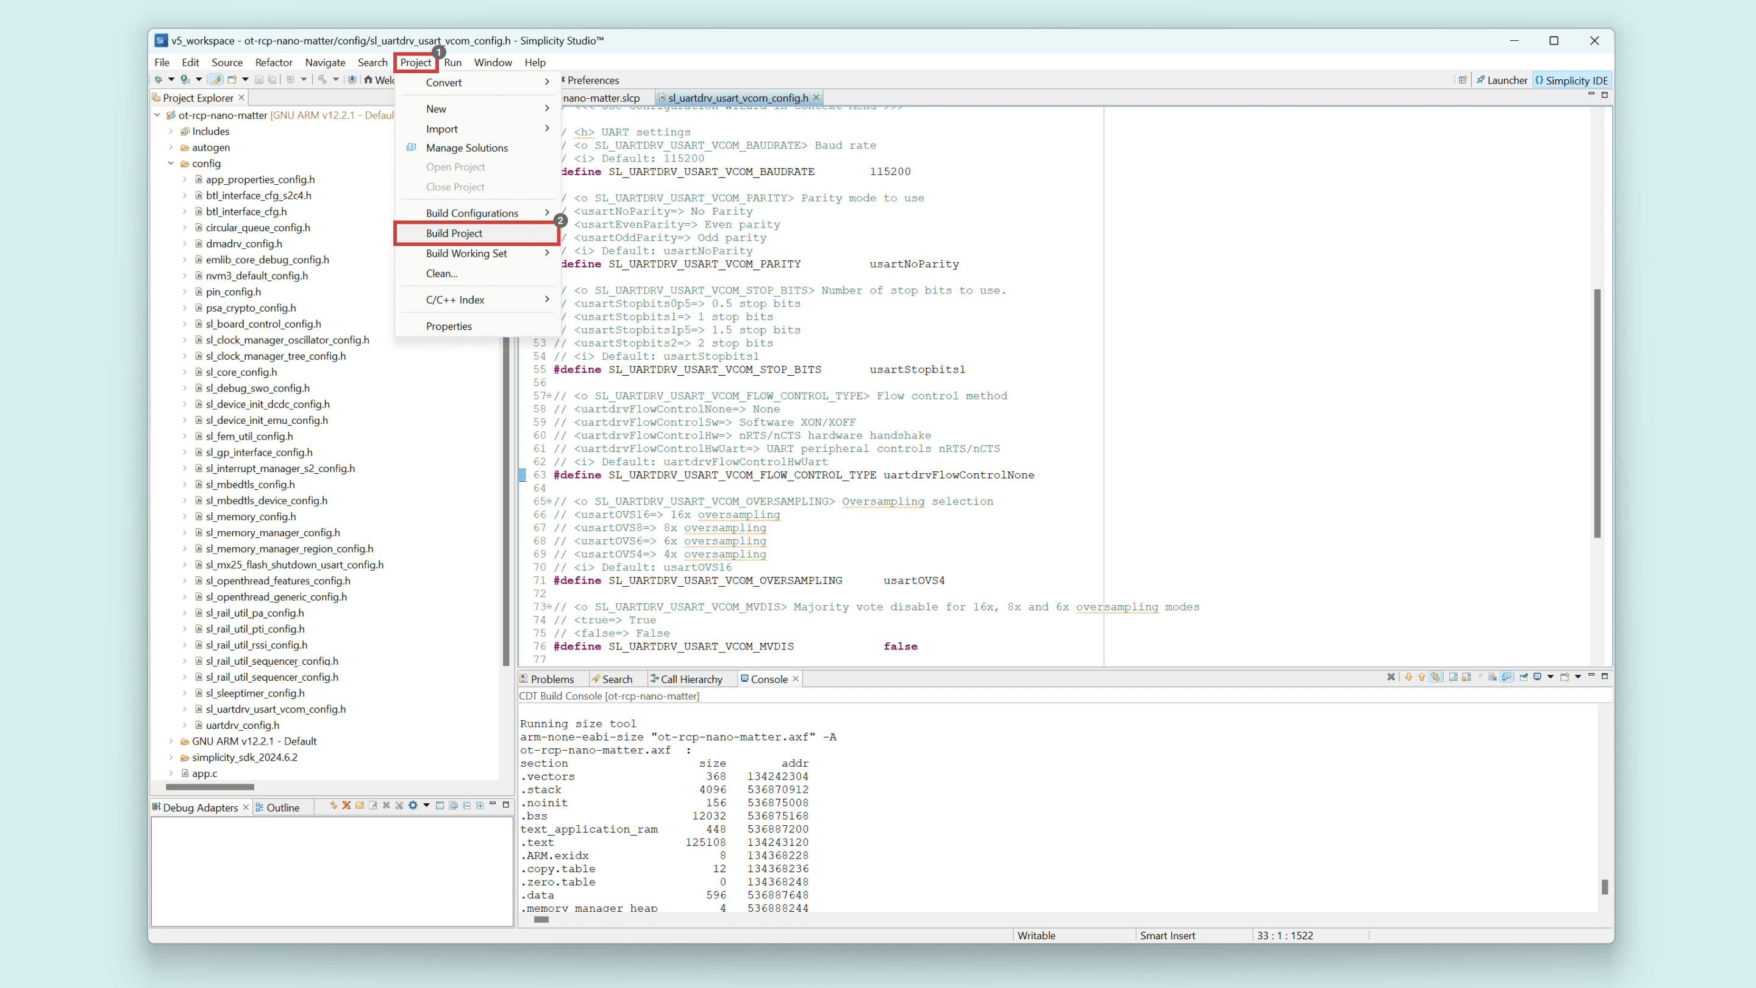This screenshot has width=1756, height=988.
Task: Open the Simplicity IDE perspective
Action: tap(1571, 81)
